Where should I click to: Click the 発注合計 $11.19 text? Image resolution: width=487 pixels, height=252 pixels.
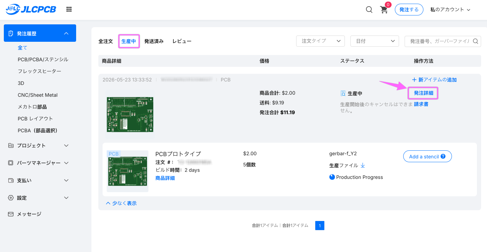coord(277,112)
